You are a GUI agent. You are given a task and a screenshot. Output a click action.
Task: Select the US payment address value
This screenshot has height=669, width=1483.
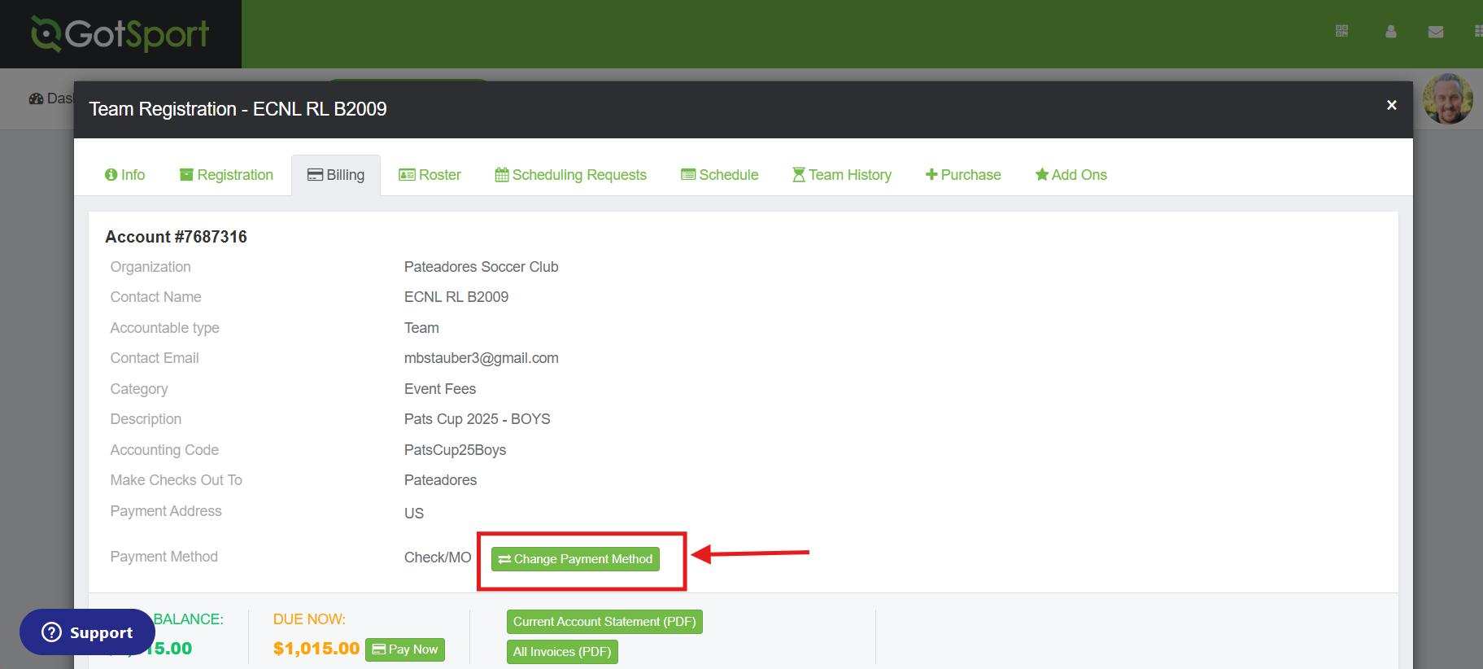point(414,514)
